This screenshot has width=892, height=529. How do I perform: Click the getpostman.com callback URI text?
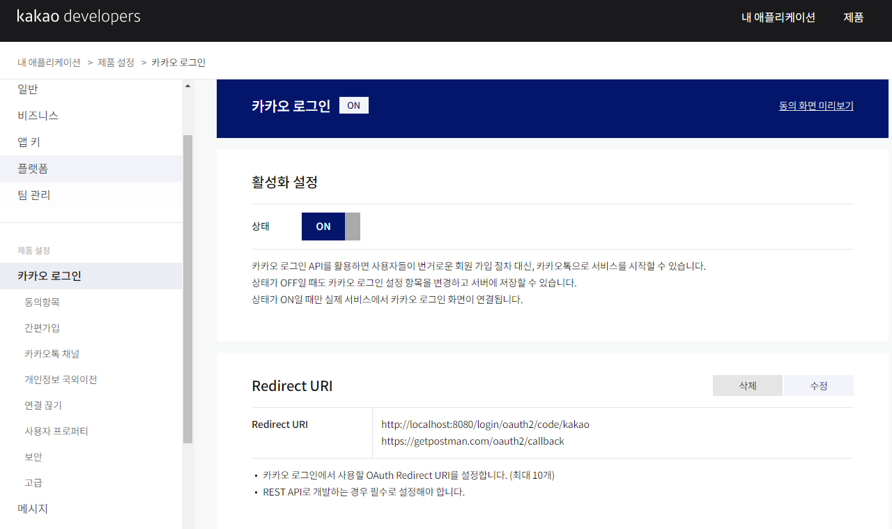(472, 441)
